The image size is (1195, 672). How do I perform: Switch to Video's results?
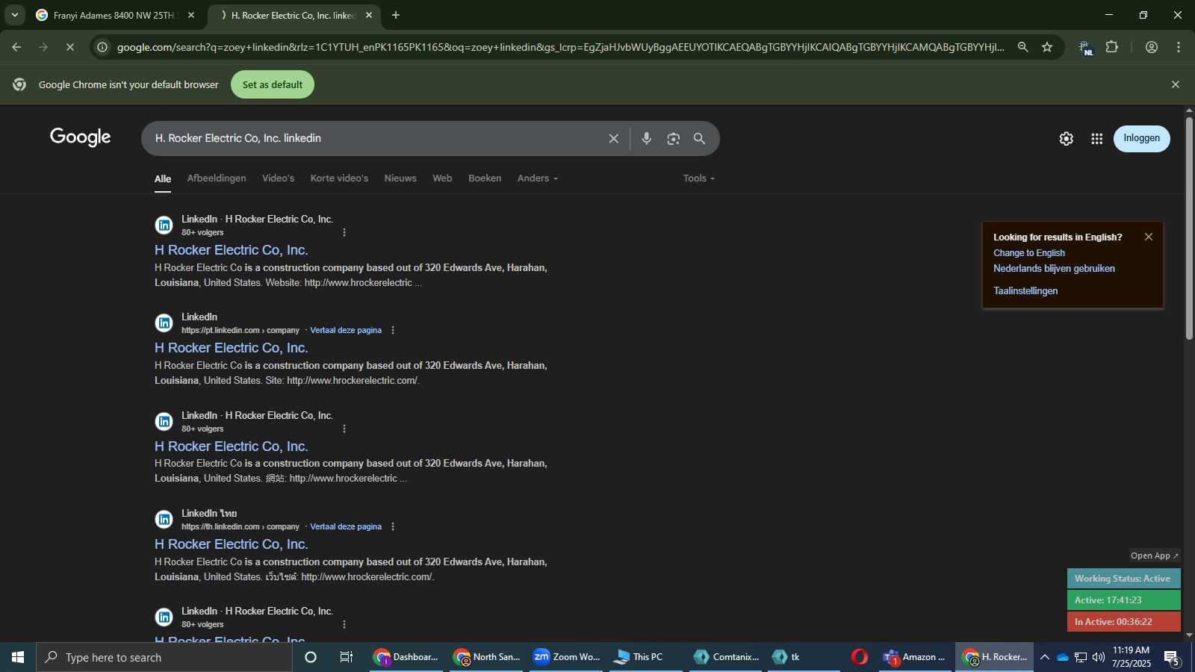[x=278, y=178]
